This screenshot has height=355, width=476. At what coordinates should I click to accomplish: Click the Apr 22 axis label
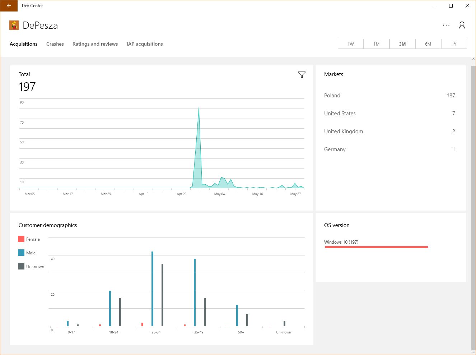182,194
